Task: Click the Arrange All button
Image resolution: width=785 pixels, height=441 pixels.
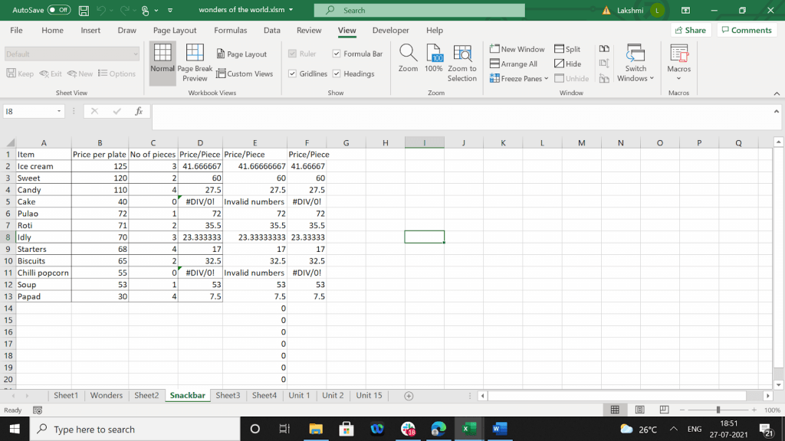Action: tap(514, 64)
